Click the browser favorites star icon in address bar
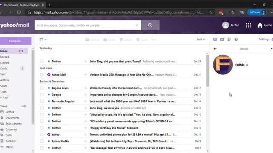273x153 pixels. tap(211, 12)
